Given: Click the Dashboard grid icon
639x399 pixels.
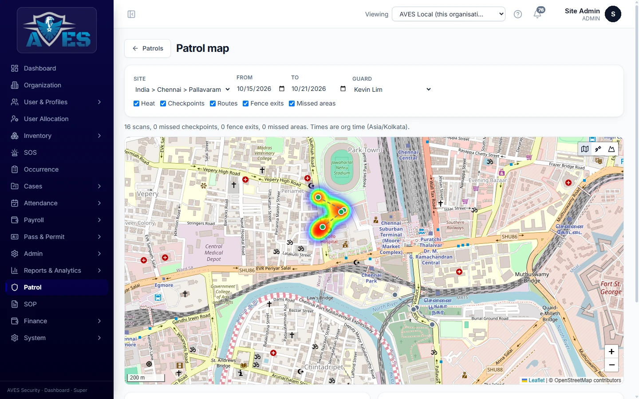Looking at the screenshot, I should point(15,68).
